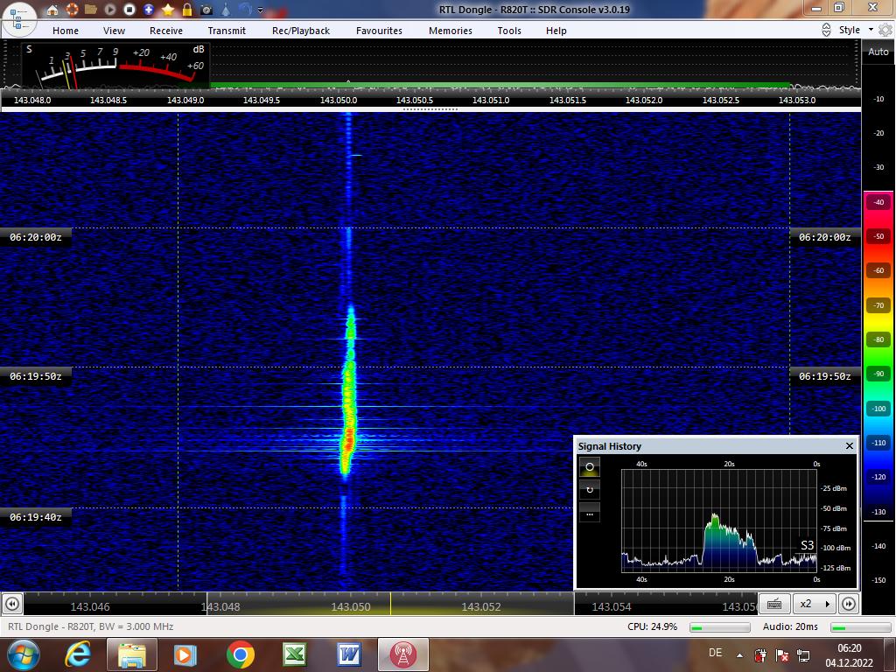Image resolution: width=896 pixels, height=672 pixels.
Task: Click the S-meter signal gauge
Action: tap(116, 65)
